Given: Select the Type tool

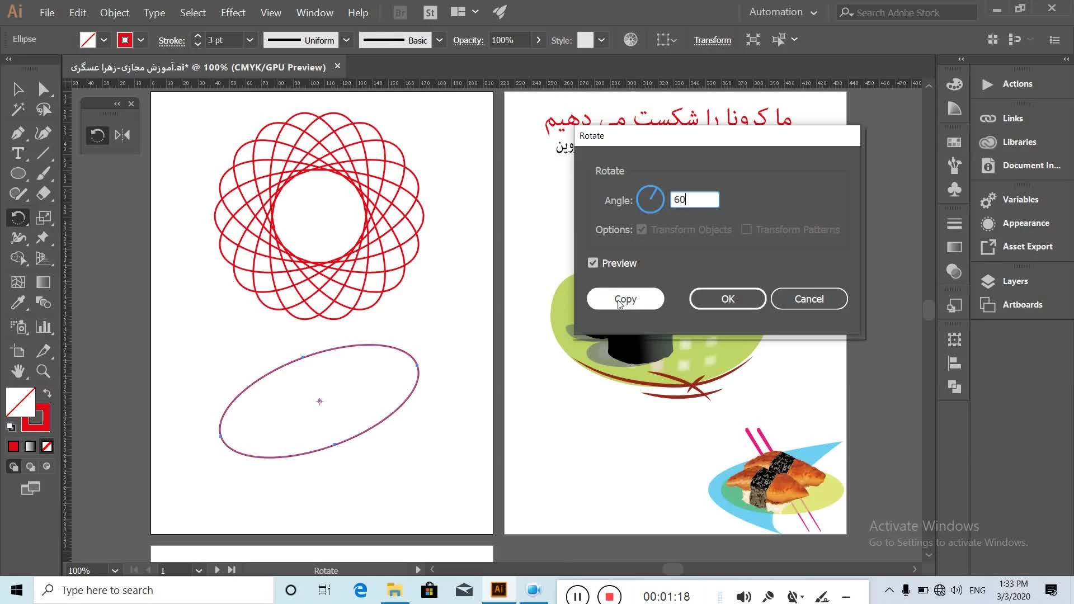Looking at the screenshot, I should [17, 153].
